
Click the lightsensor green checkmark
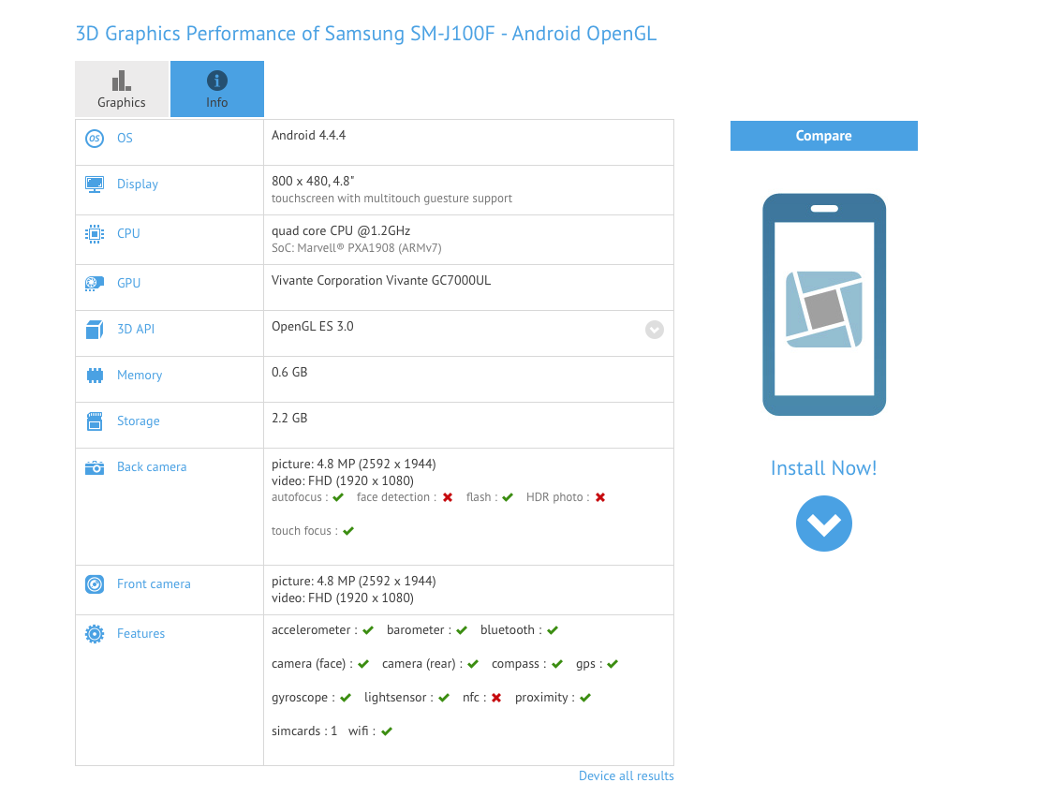click(x=444, y=698)
